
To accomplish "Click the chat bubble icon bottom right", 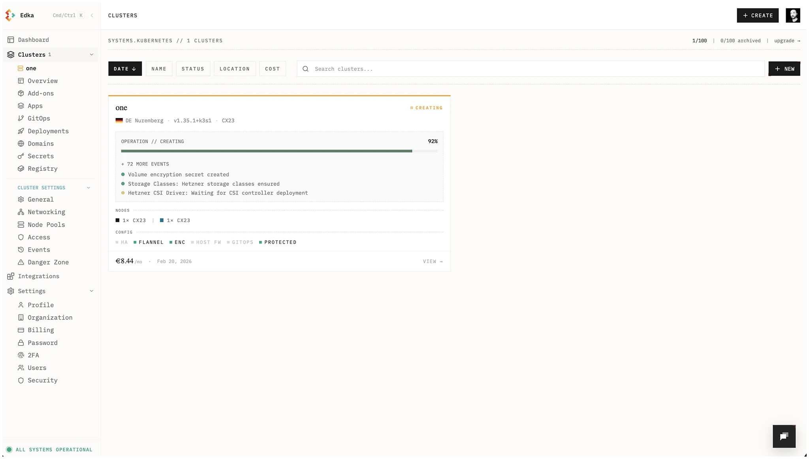I will [784, 436].
